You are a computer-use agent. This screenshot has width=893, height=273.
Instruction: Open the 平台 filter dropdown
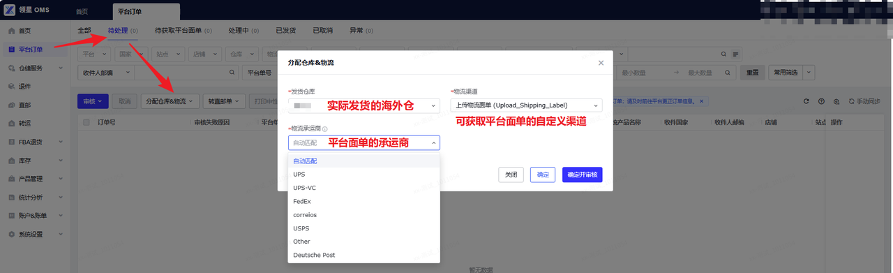[x=95, y=54]
